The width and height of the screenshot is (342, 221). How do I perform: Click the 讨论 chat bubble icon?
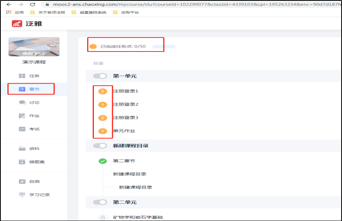coord(22,103)
